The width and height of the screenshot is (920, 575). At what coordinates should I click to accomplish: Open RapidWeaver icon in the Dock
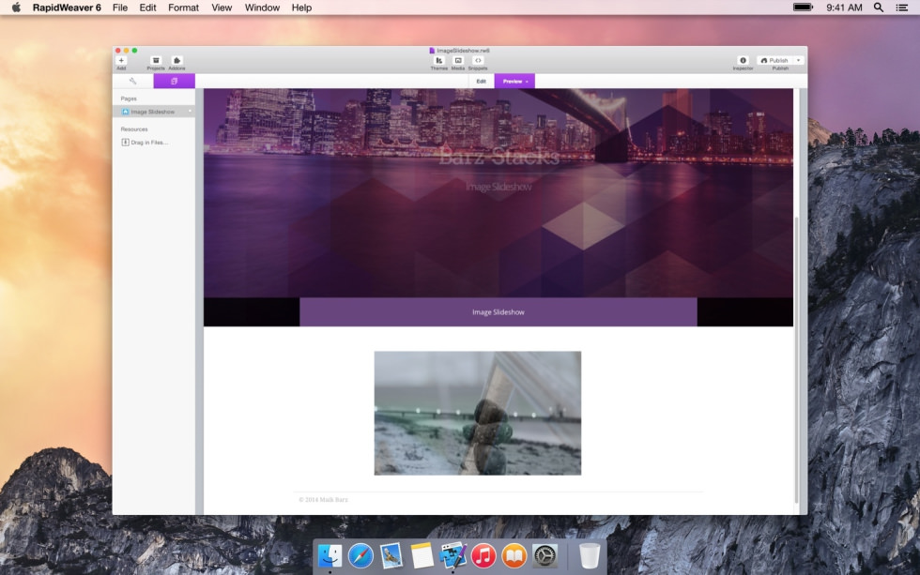coord(452,555)
